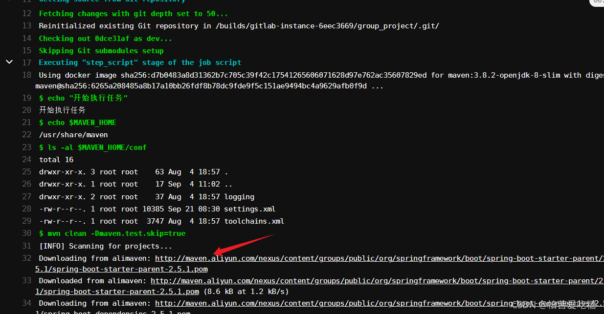Click line number 15 in the job log
This screenshot has width=604, height=314.
(x=27, y=50)
